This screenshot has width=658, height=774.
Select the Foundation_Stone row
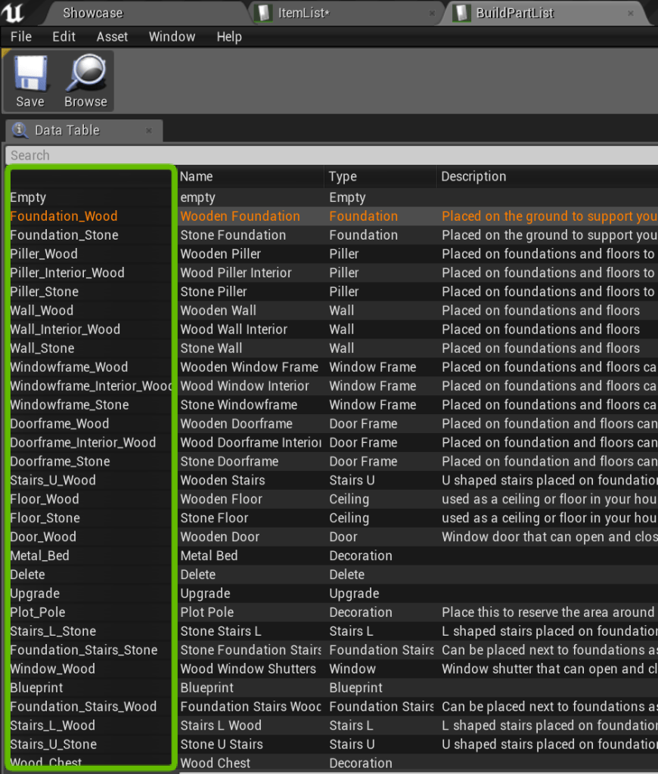[64, 235]
